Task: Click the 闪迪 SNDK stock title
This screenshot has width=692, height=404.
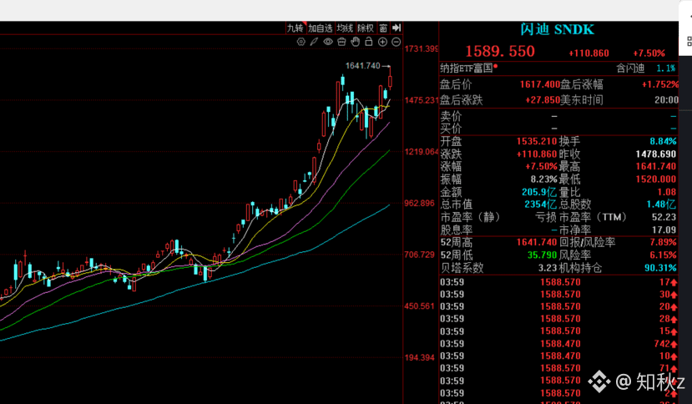Action: [557, 29]
